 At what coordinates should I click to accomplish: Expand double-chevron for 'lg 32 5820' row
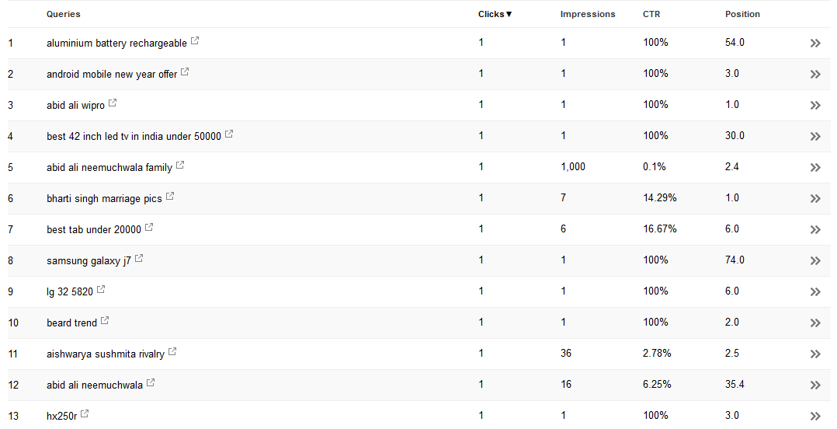[x=815, y=291]
